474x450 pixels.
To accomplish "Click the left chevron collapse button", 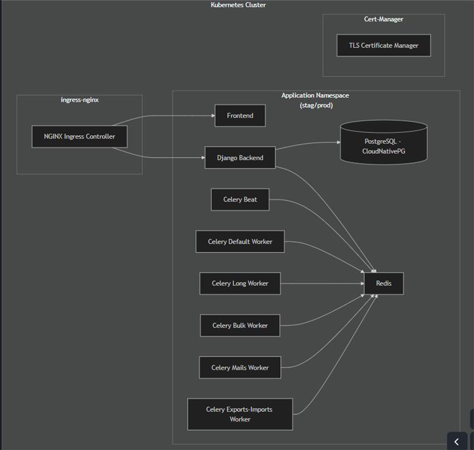I will pyautogui.click(x=456, y=441).
